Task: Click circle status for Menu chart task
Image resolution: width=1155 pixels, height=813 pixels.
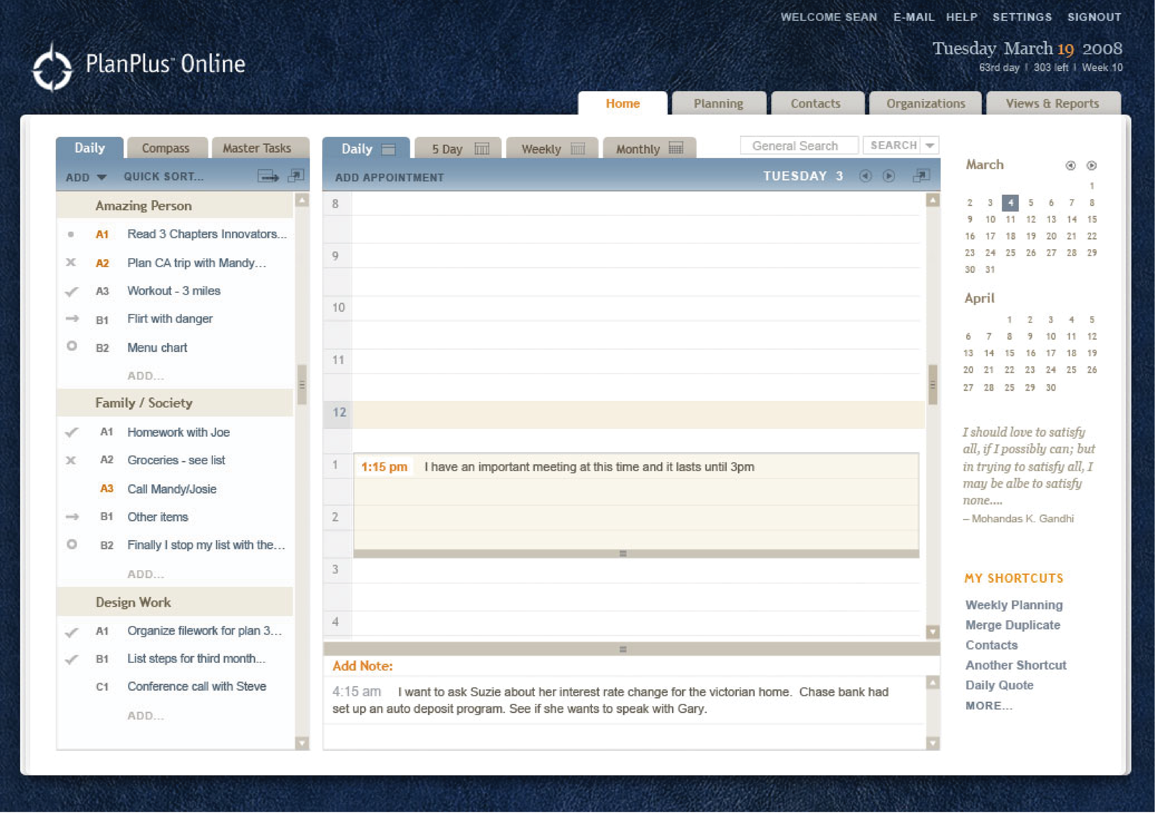Action: tap(72, 346)
